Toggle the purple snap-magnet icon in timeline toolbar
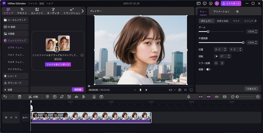 [x=208, y=97]
